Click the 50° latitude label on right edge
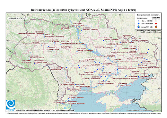Screen dimensions: 167x118 pyautogui.click(x=160, y=38)
